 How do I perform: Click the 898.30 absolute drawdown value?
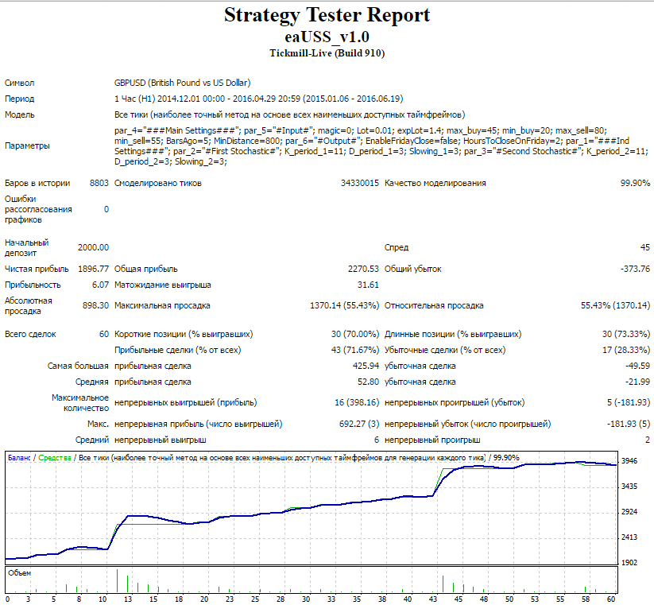(x=95, y=305)
